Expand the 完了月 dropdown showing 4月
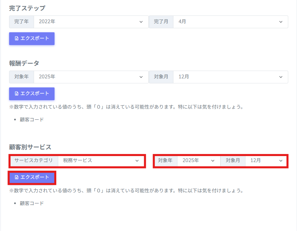This screenshot has height=231, width=297. point(230,22)
